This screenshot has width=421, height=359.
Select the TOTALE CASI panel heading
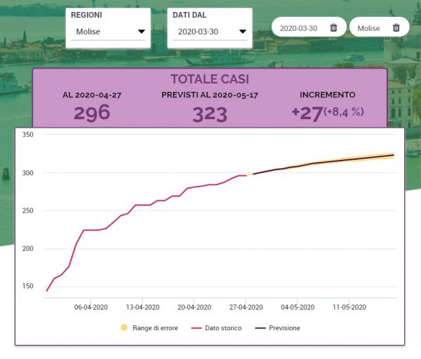[x=209, y=79]
